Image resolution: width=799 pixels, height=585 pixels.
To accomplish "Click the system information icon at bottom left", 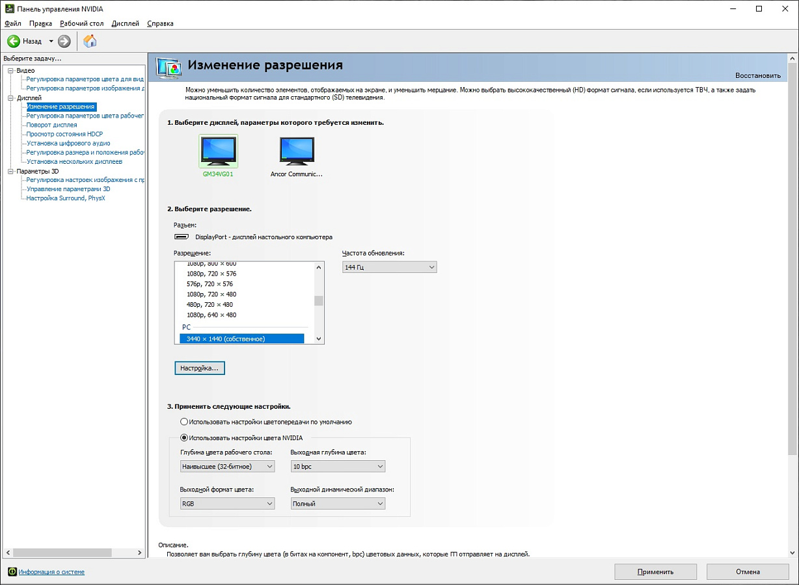I will coord(12,572).
